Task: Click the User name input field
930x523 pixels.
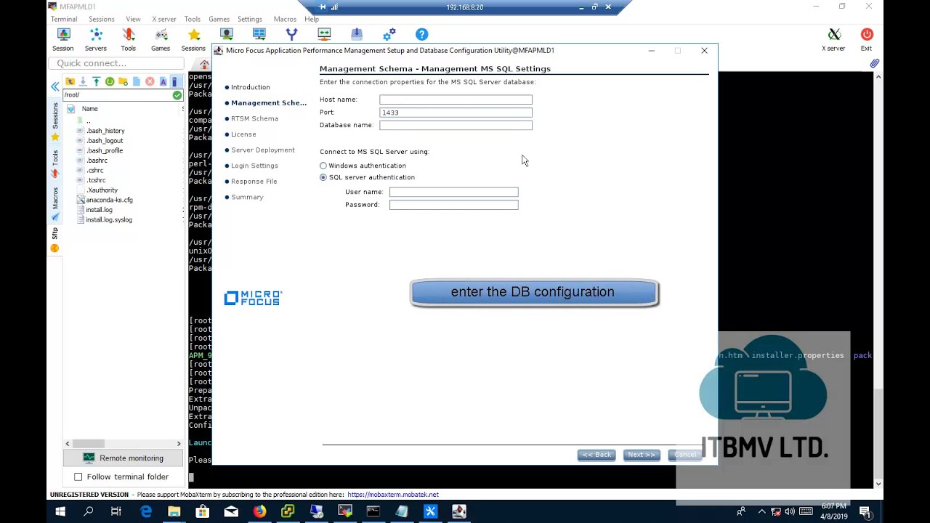Action: point(453,192)
